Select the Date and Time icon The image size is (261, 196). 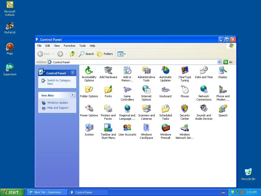tap(204, 72)
